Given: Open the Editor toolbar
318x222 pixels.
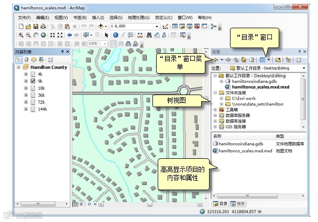Looking at the screenshot, I should pos(166,26).
